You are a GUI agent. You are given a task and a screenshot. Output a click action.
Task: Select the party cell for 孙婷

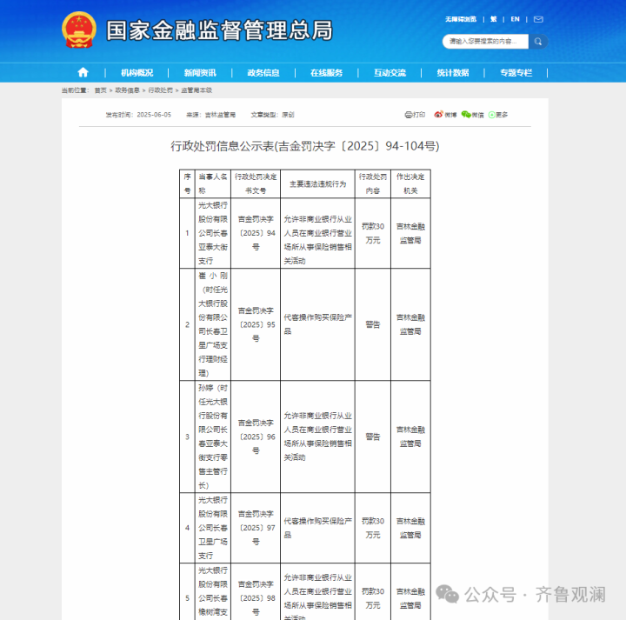click(x=213, y=437)
